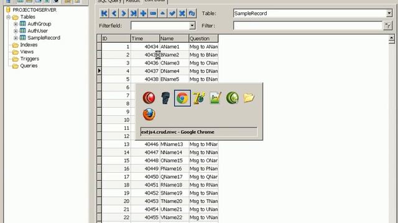Jump to last record navigator button
The image size is (398, 223).
coord(133,13)
